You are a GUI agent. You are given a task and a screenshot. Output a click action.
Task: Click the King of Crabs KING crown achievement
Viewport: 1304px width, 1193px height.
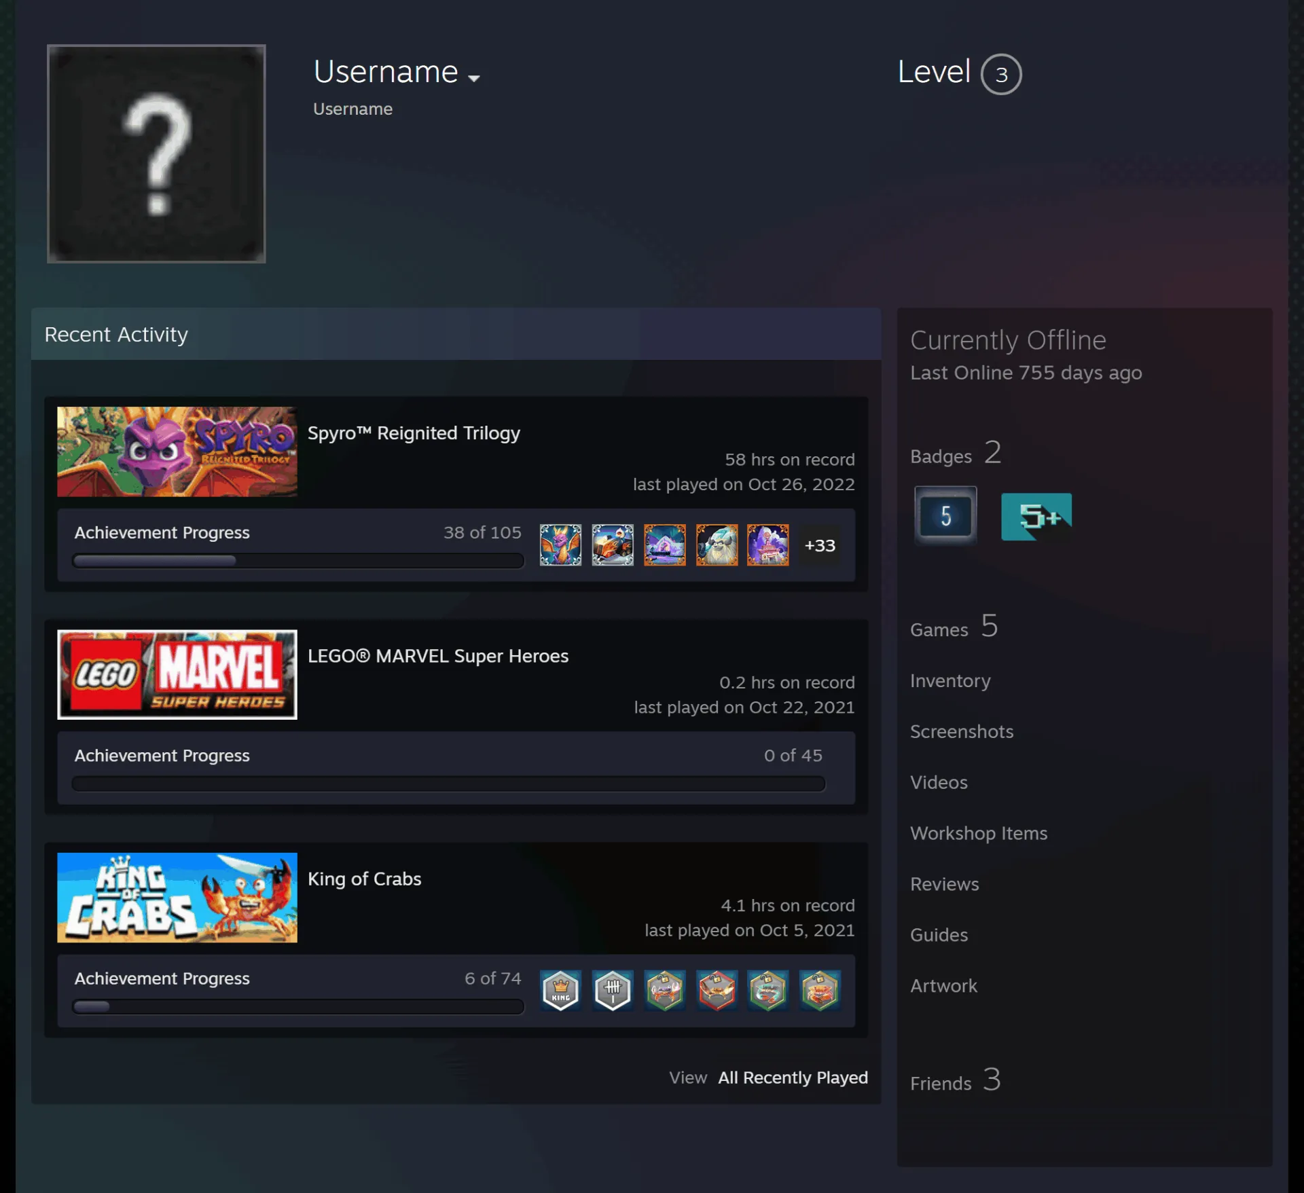pos(560,991)
